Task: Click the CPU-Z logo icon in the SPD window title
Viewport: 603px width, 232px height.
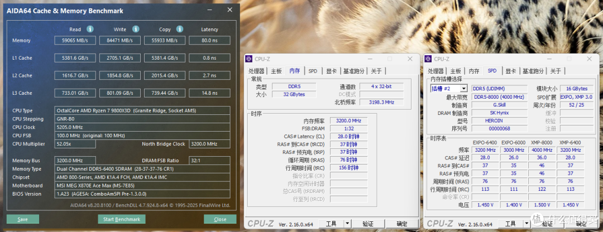Action: click(428, 59)
